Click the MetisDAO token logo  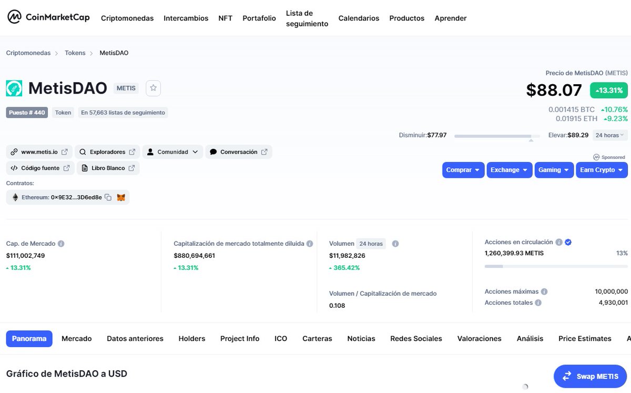(x=14, y=88)
